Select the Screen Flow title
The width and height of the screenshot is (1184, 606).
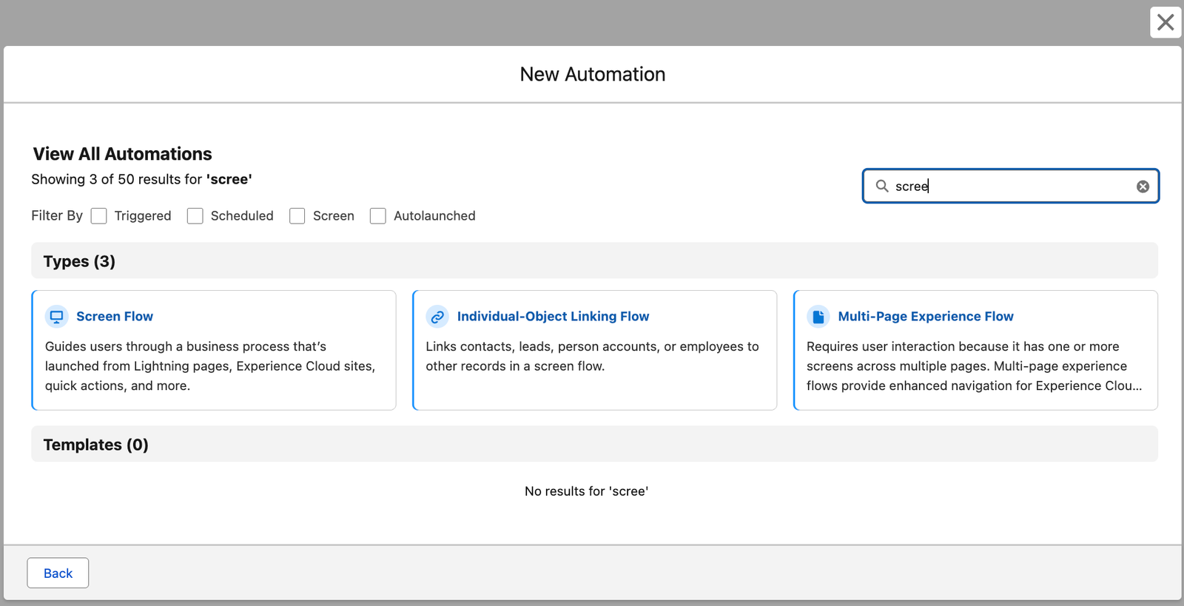(115, 317)
